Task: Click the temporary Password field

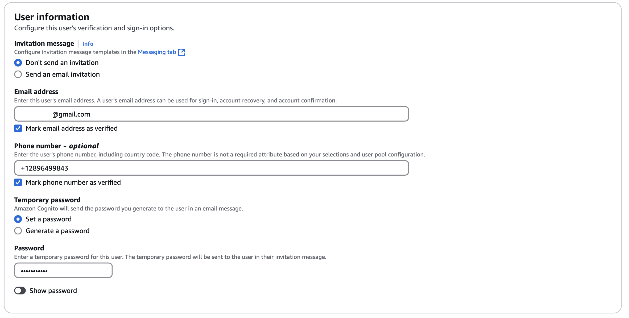Action: (x=63, y=270)
